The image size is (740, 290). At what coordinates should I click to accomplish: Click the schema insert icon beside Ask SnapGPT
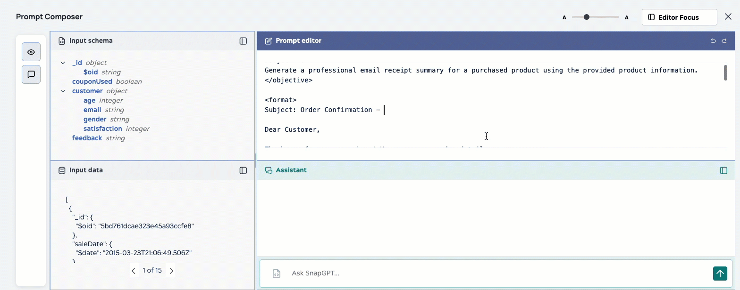pos(277,274)
